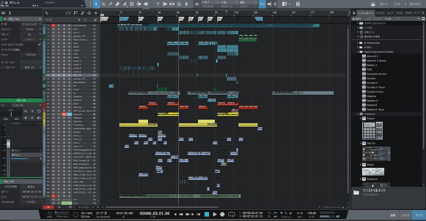426x221 pixels.
Task: Mute the Fill_110 track
Action: [53, 75]
